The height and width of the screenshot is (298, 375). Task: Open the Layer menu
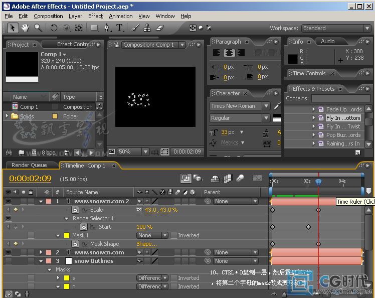(75, 16)
